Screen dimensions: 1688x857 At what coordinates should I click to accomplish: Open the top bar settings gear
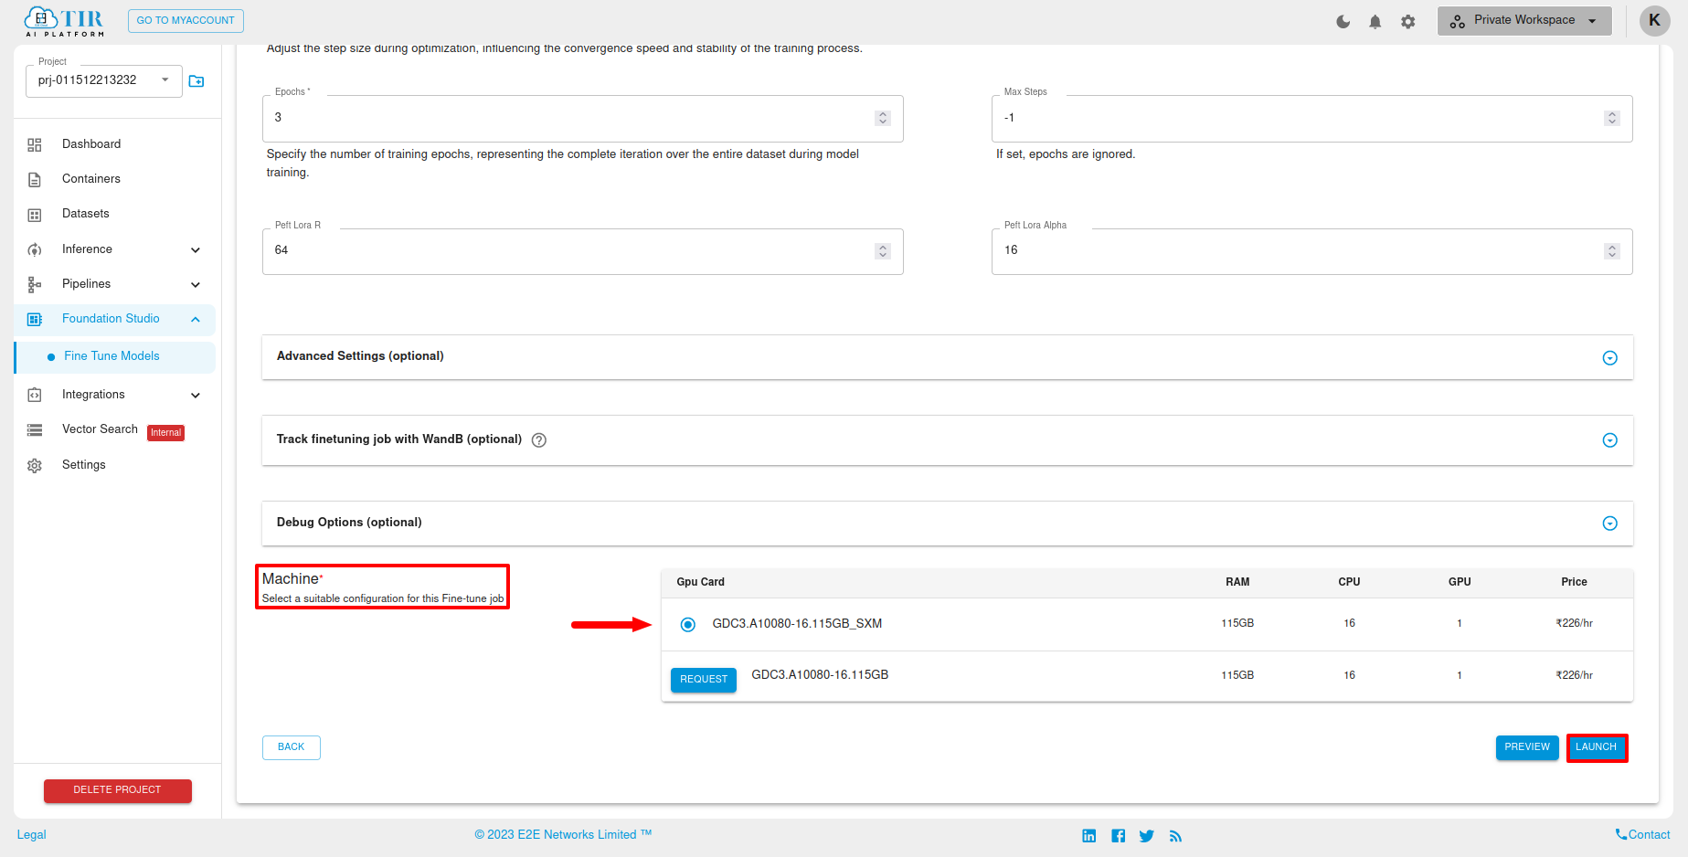(1408, 21)
